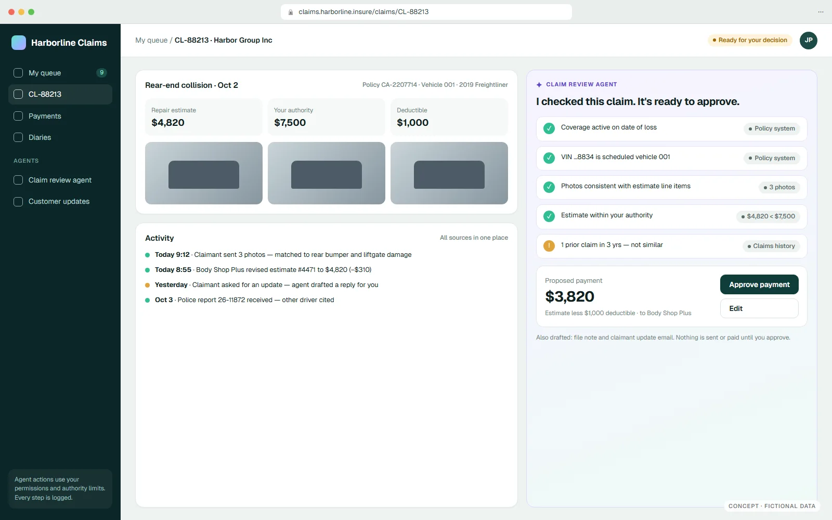This screenshot has height=520, width=832.
Task: Open the JP user avatar
Action: pyautogui.click(x=809, y=40)
